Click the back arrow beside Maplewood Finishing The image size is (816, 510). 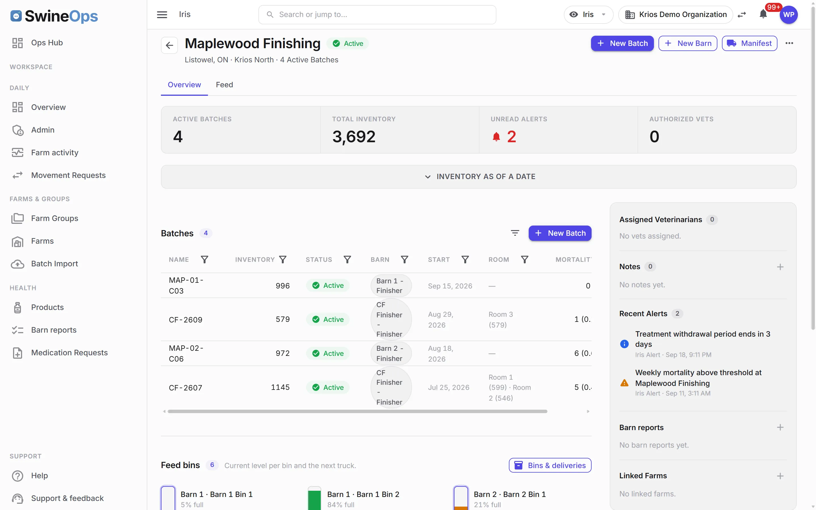[169, 45]
